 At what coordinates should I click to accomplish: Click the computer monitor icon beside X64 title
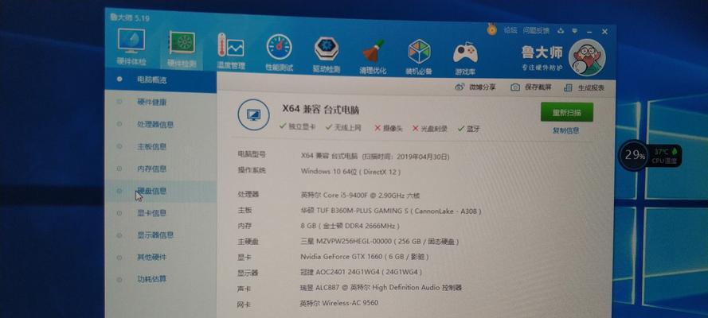253,114
